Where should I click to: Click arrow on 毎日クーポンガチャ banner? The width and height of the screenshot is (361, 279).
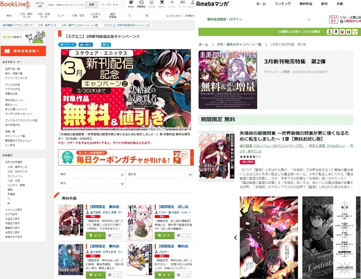coord(192,157)
